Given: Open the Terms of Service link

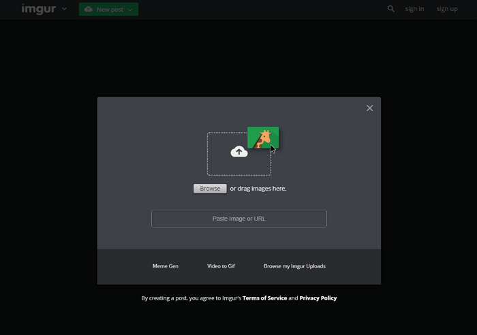Looking at the screenshot, I should click(264, 298).
